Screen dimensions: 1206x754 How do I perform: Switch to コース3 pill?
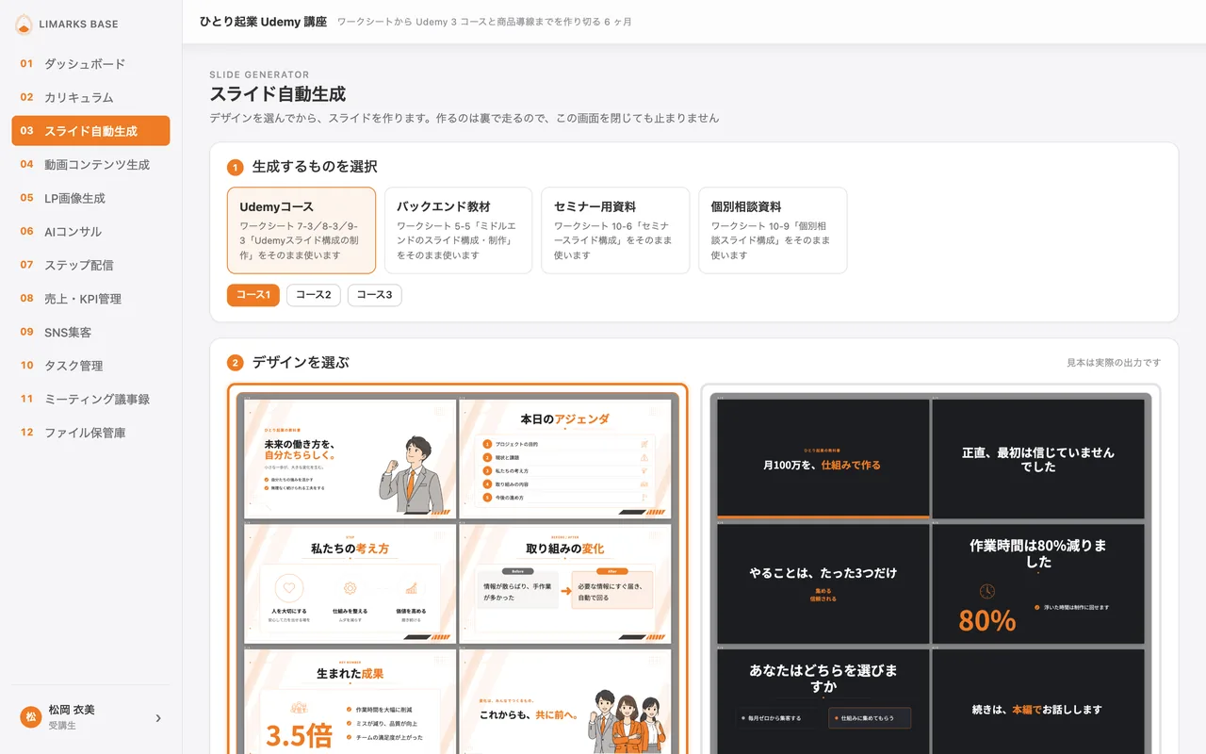tap(375, 295)
